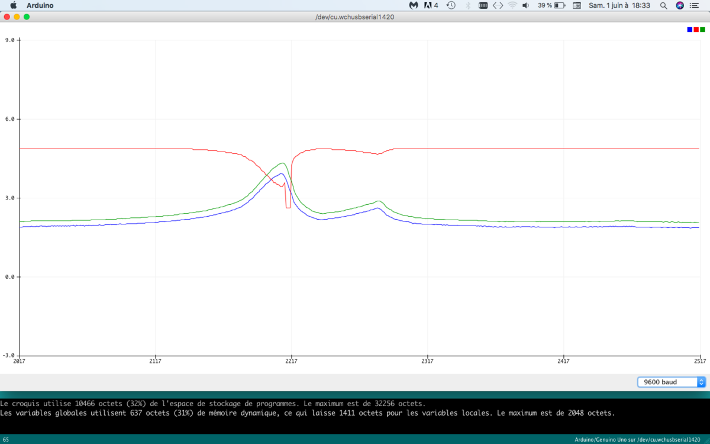The height and width of the screenshot is (444, 710).
Task: Click the window title /dev/cu.wchusbserial1420
Action: (x=355, y=17)
